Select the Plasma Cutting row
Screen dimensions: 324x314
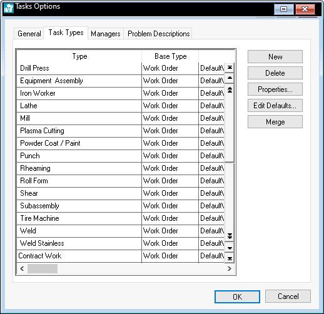coord(121,131)
